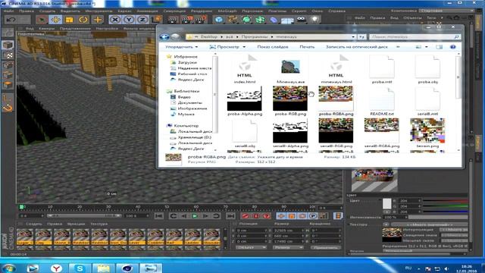Screen dimensions: 485x273
Task: Open the viewport Камеры menu
Action: pos(47,29)
